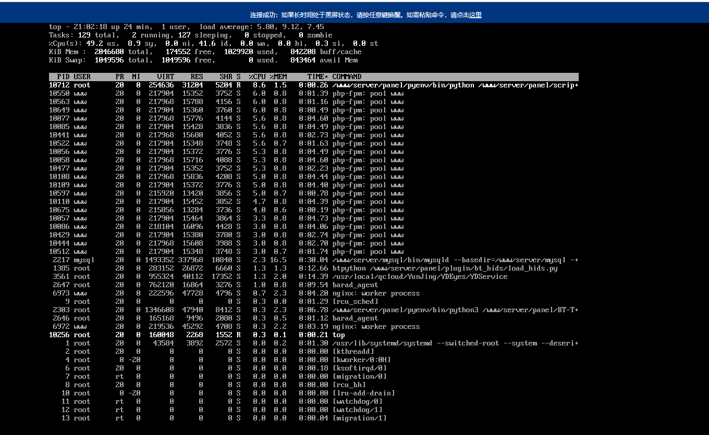Image resolution: width=709 pixels, height=435 pixels.
Task: Click the [kthreadd] command text
Action: [353, 351]
